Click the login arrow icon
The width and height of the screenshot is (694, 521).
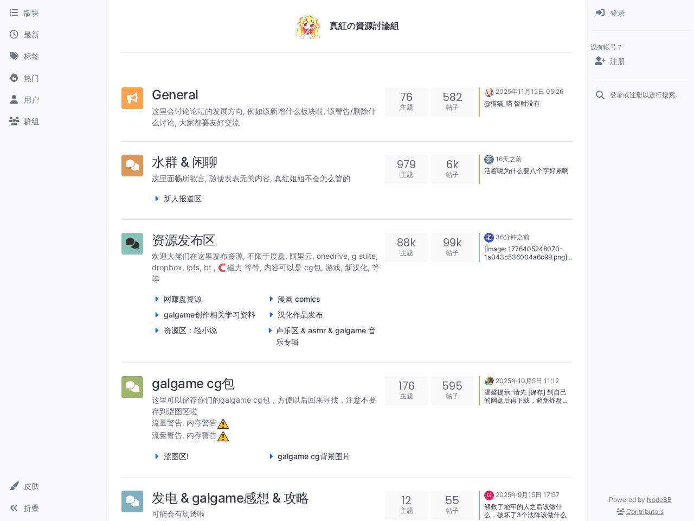[600, 13]
